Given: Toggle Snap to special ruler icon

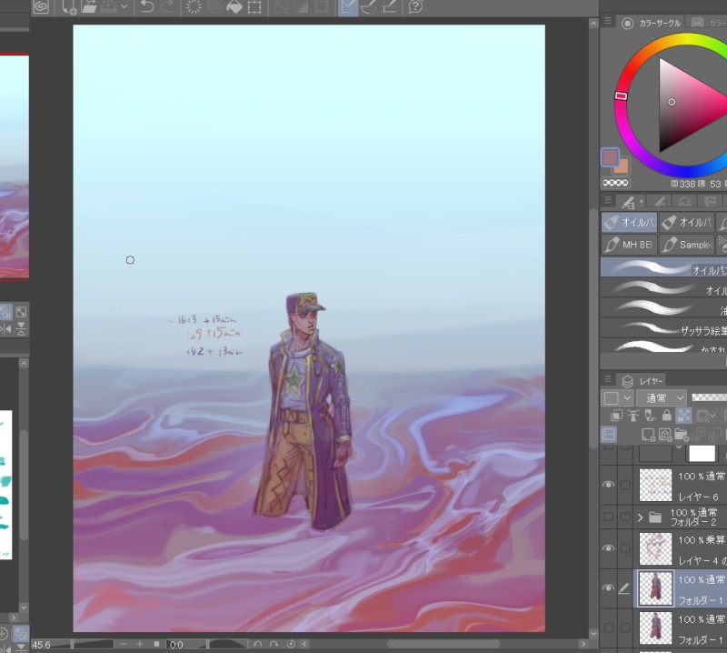Looking at the screenshot, I should pyautogui.click(x=369, y=7).
